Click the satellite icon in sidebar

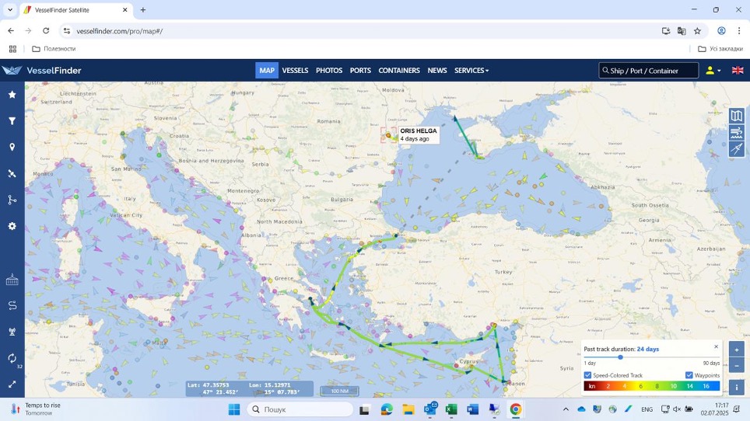pos(12,174)
